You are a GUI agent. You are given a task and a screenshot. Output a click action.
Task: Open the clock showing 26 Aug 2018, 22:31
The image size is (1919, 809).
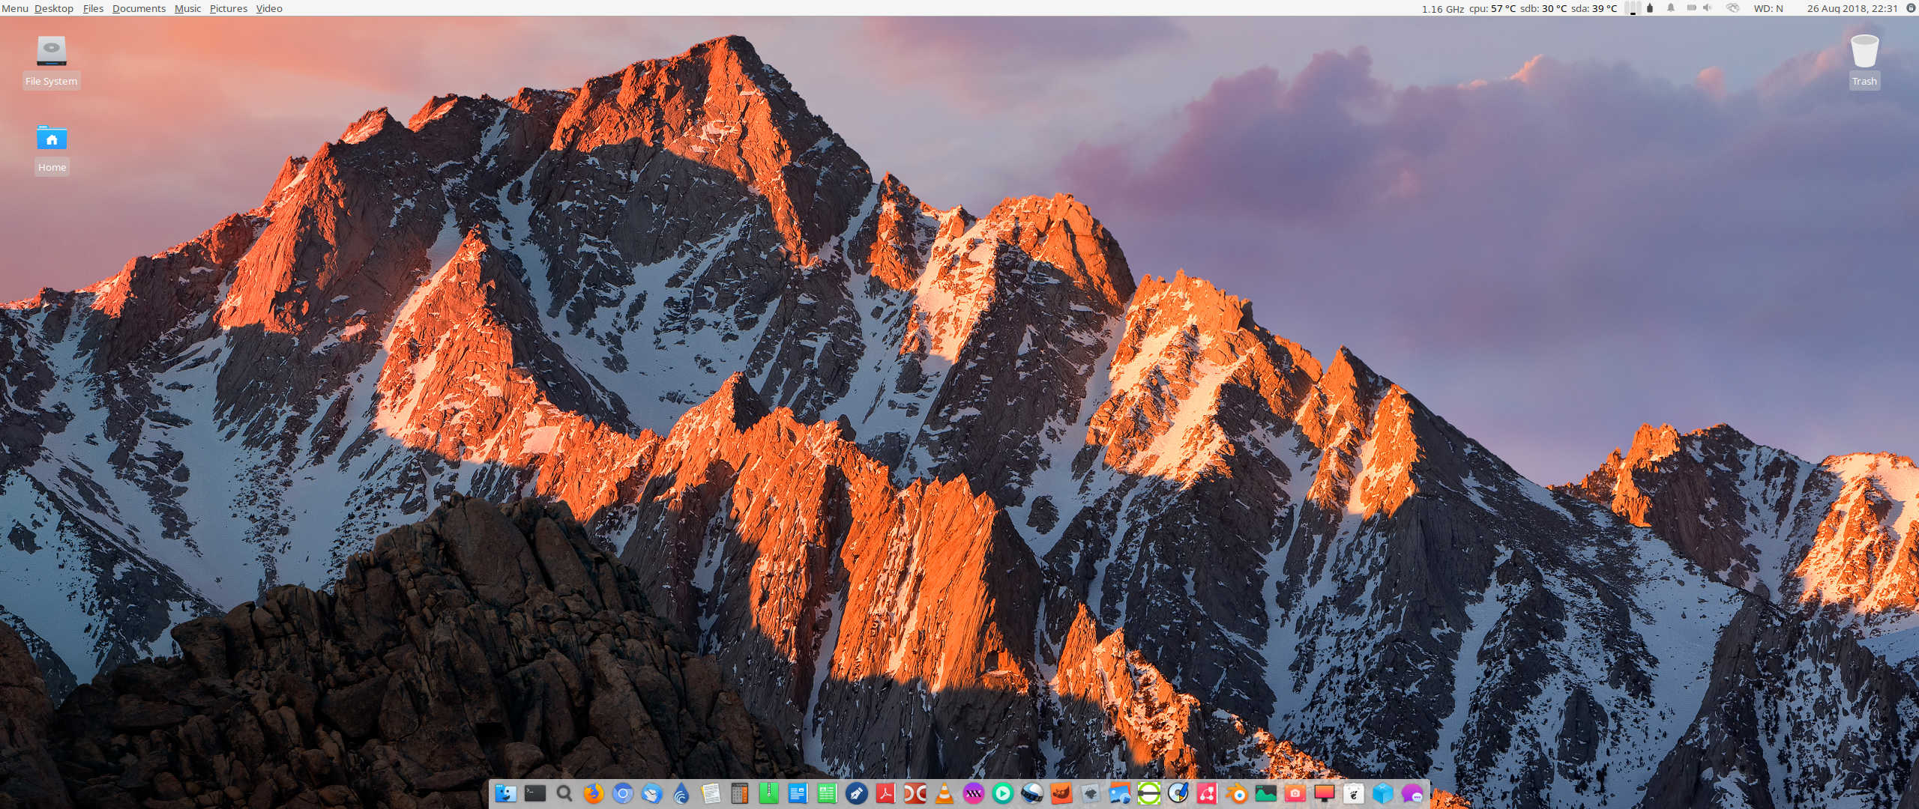pyautogui.click(x=1852, y=8)
